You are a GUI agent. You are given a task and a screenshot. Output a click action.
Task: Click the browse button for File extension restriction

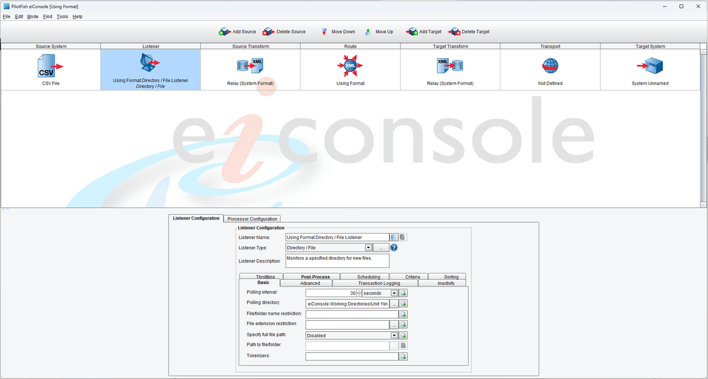(x=394, y=325)
